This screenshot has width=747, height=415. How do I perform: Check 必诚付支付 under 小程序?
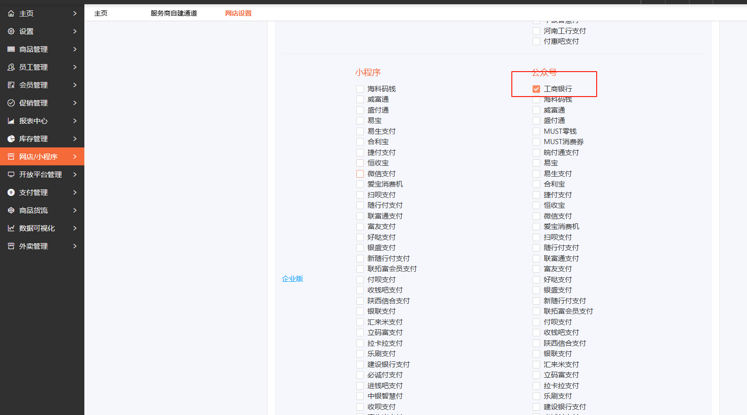pyautogui.click(x=360, y=375)
